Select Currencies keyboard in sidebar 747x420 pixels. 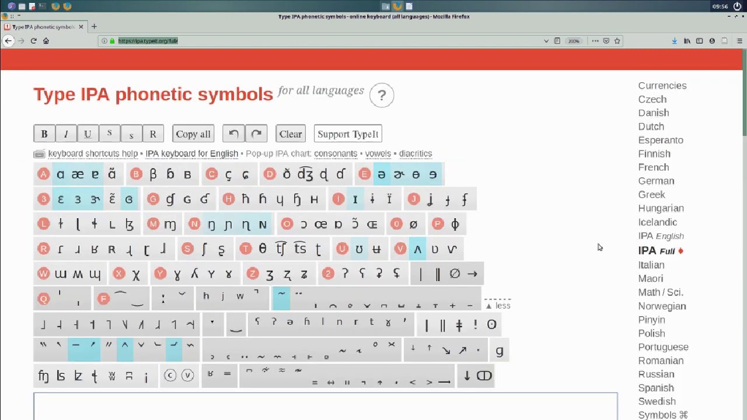click(662, 86)
